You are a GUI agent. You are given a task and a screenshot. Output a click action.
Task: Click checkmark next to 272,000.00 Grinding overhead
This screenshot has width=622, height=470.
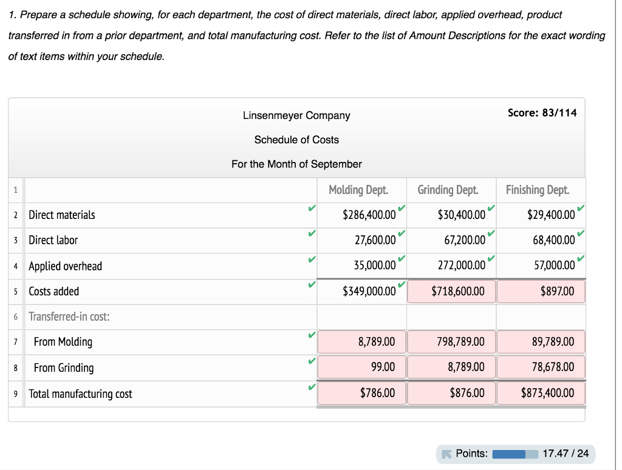[491, 258]
